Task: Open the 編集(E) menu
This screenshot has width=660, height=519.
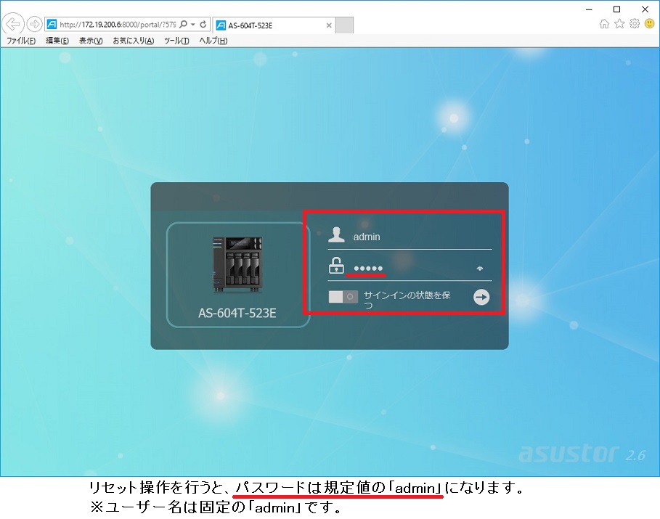Action: click(57, 41)
